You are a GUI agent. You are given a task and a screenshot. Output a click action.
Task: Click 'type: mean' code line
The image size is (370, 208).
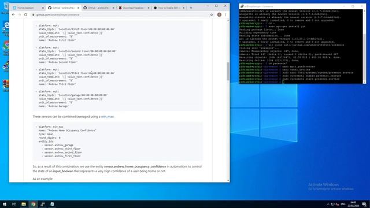tap(46, 134)
